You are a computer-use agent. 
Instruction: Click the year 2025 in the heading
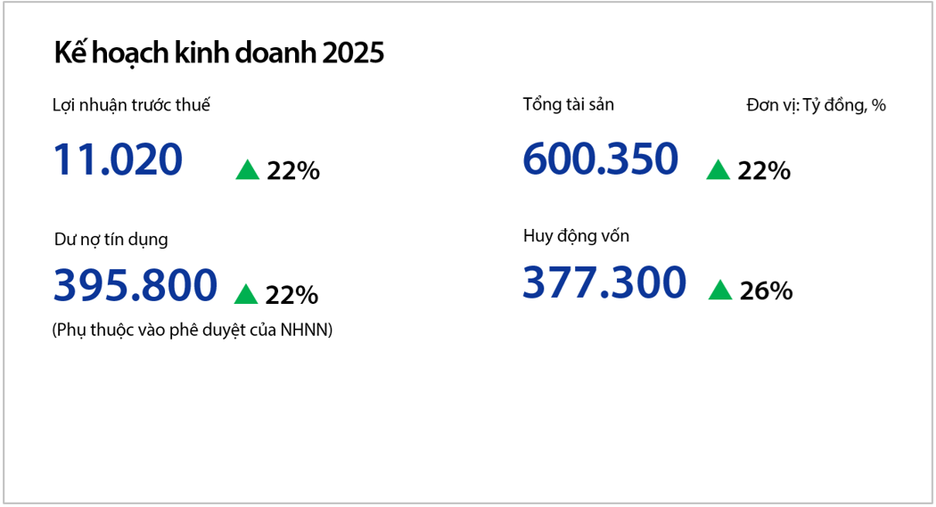353,53
